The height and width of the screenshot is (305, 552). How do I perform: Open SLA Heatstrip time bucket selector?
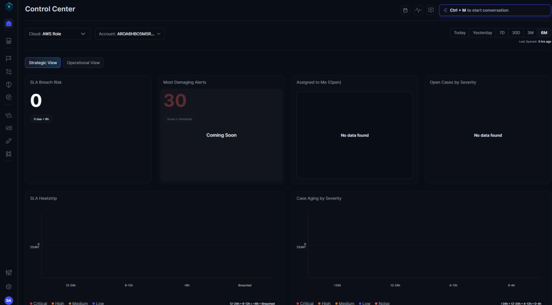pyautogui.click(x=252, y=303)
